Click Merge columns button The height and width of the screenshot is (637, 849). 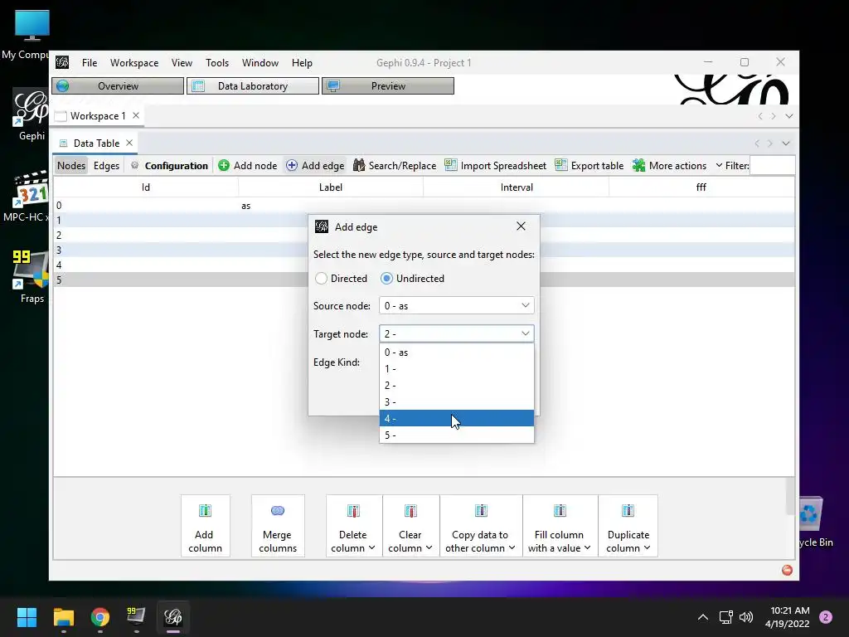278,526
